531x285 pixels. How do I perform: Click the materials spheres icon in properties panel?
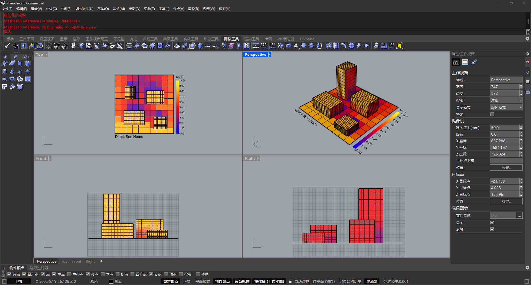tap(474, 62)
